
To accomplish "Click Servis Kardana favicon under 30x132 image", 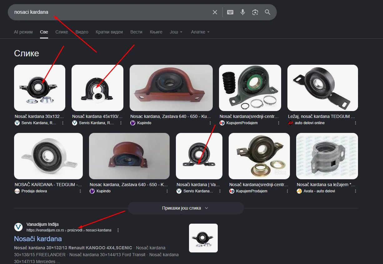I will pos(17,123).
